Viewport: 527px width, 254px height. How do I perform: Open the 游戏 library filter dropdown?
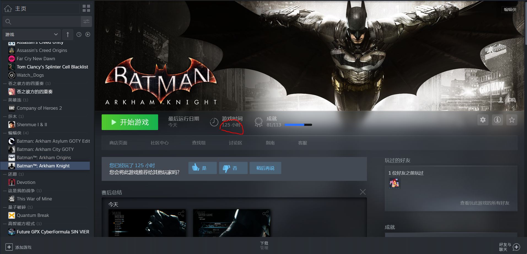[31, 34]
